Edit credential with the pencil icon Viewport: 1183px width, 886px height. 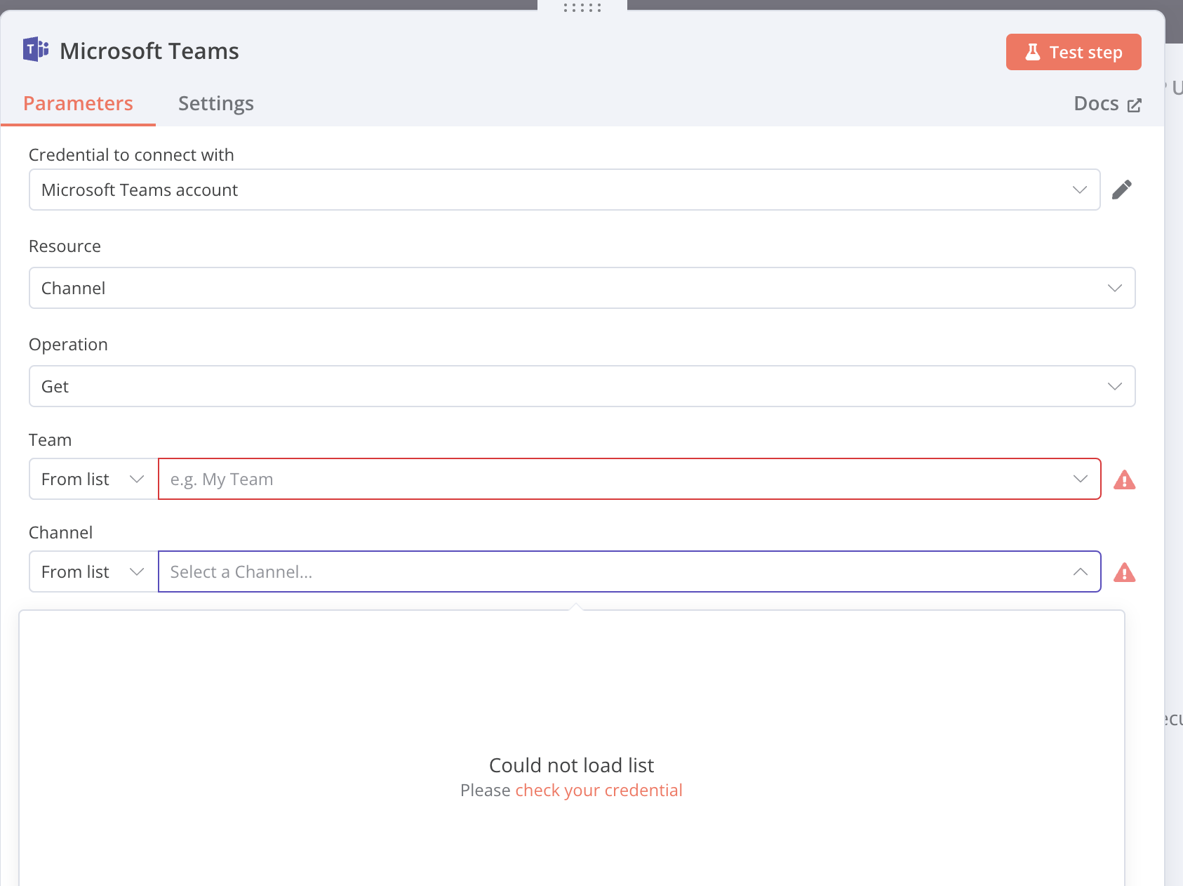tap(1121, 190)
